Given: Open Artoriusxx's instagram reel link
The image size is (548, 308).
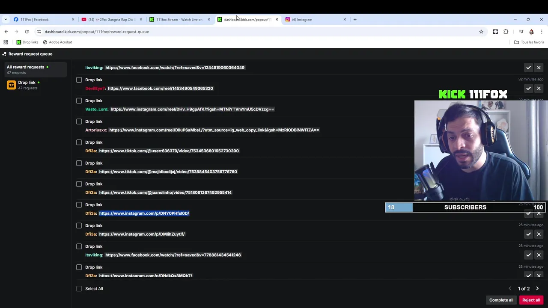Looking at the screenshot, I should 214,130.
